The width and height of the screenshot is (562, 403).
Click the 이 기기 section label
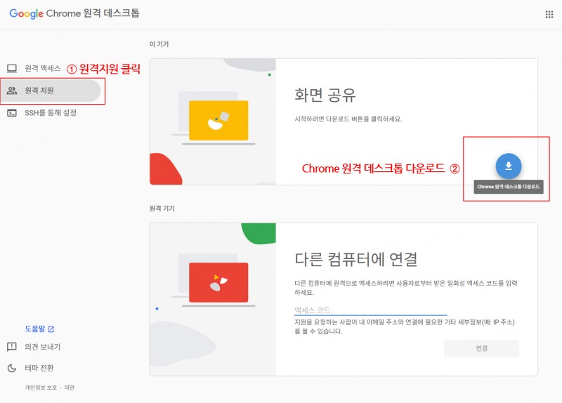point(159,44)
